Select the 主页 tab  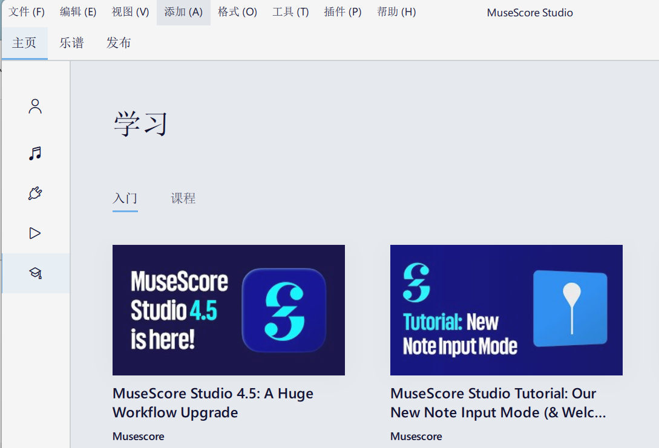(24, 43)
